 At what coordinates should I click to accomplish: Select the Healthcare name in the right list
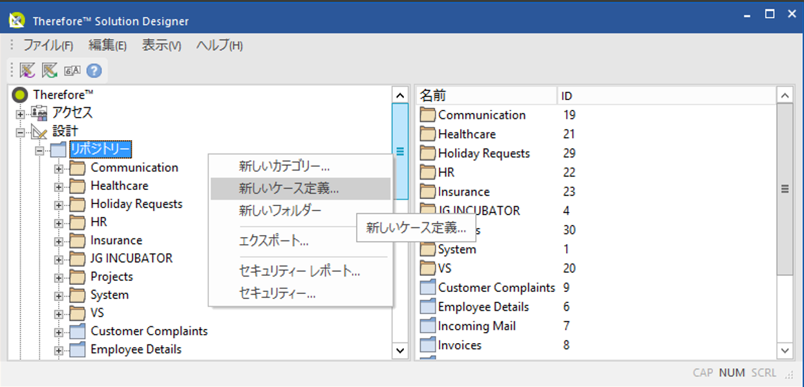click(467, 134)
